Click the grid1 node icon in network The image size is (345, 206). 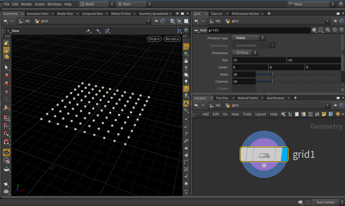(264, 155)
